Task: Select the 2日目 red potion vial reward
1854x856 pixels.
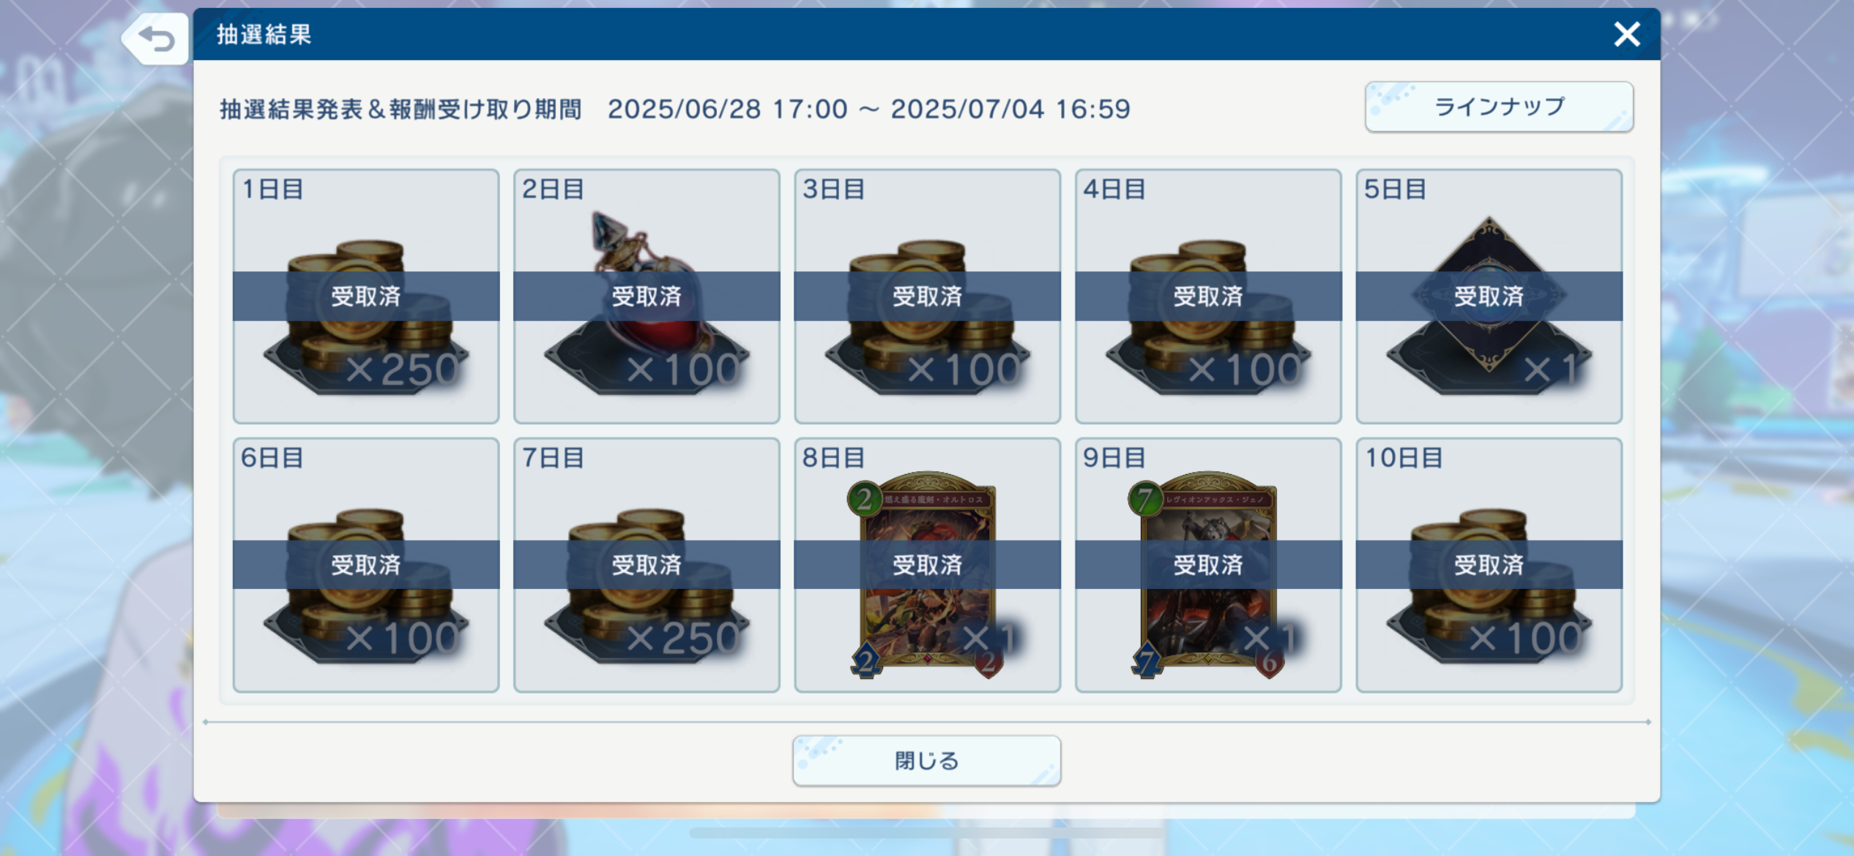Action: click(x=647, y=296)
